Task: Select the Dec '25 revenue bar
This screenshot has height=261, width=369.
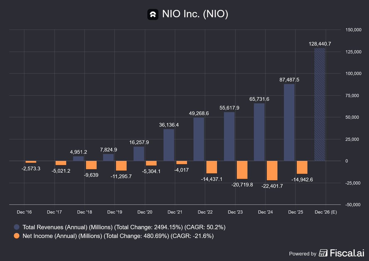Action: pos(289,122)
